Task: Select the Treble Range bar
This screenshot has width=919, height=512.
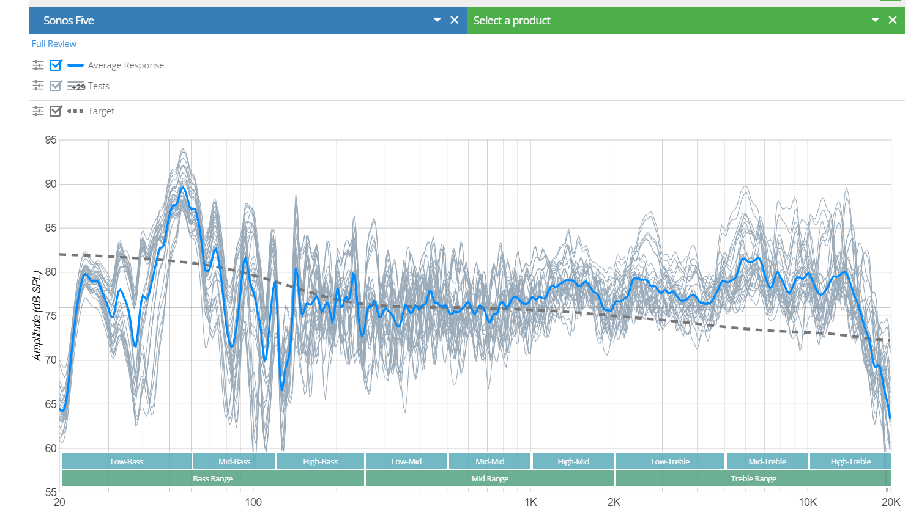Action: [x=754, y=478]
